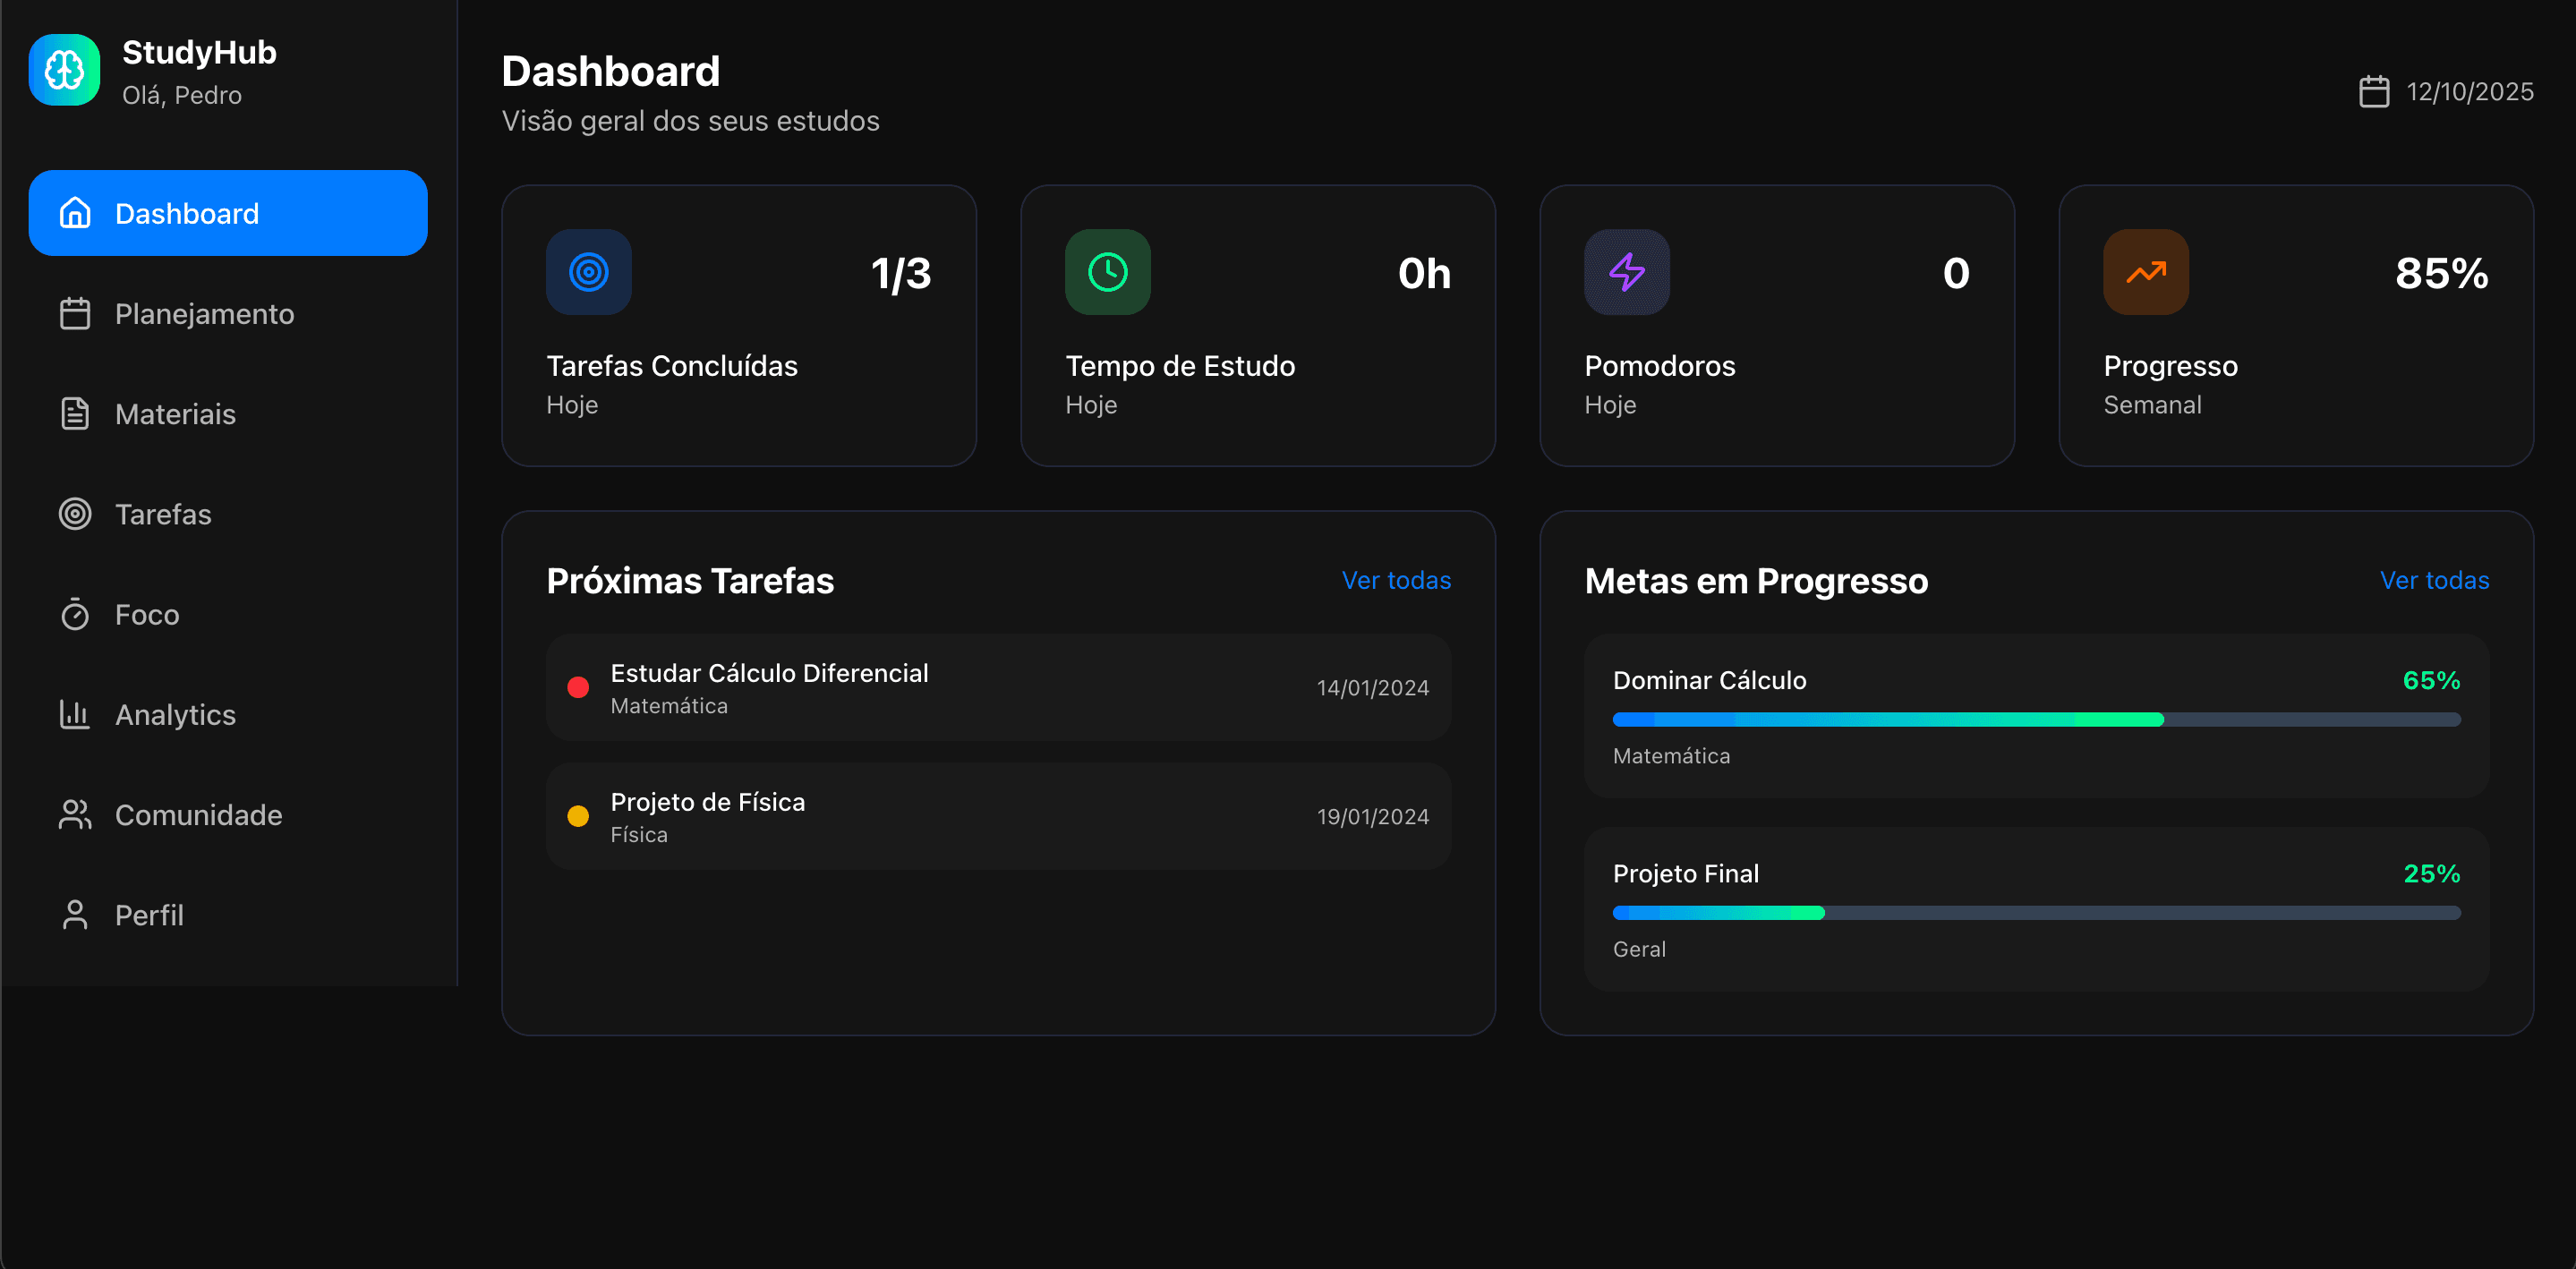Click the stopwatch icon next to Foco

(x=75, y=614)
